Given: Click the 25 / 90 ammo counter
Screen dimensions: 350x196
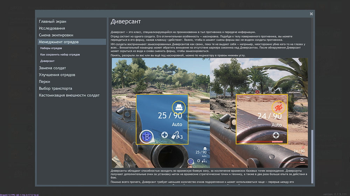Looking at the screenshot, I should [x=170, y=115].
